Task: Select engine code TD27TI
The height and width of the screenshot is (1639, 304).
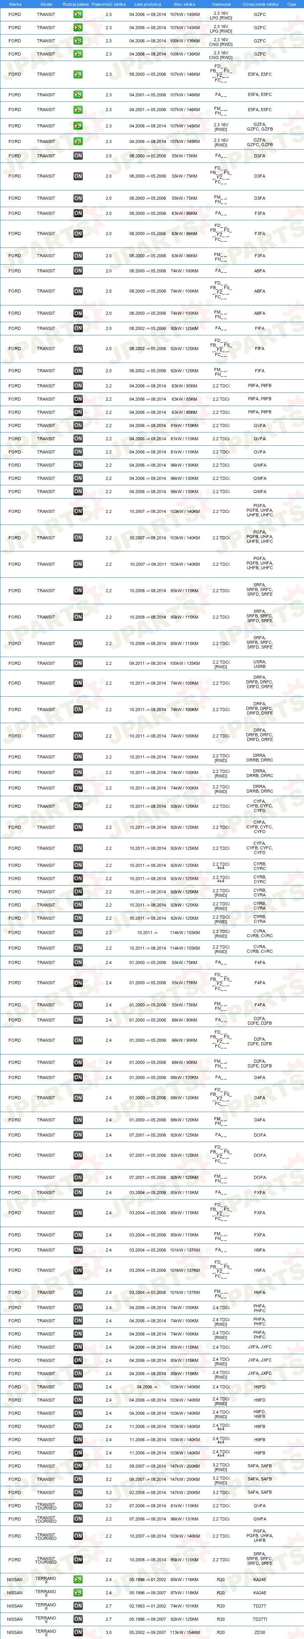Action: point(259,1619)
